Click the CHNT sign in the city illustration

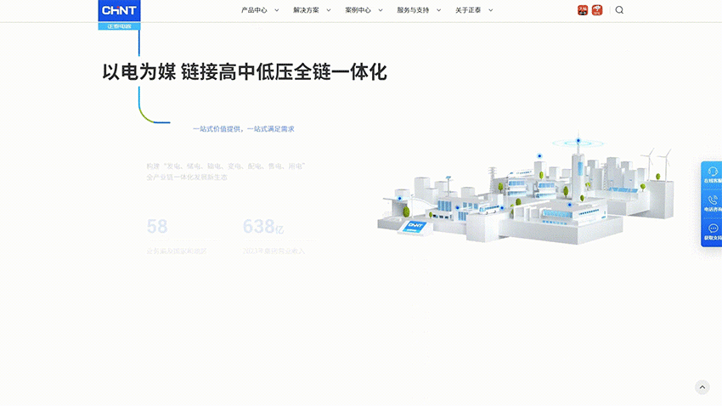[x=416, y=226]
